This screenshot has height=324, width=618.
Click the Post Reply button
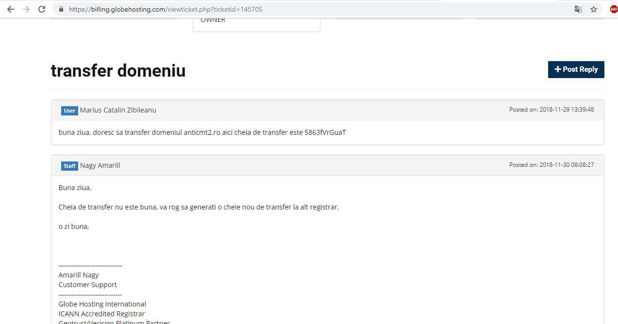[576, 69]
